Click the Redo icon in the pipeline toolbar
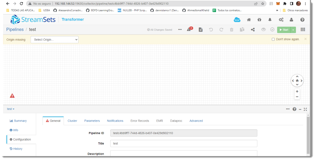 click(x=221, y=30)
